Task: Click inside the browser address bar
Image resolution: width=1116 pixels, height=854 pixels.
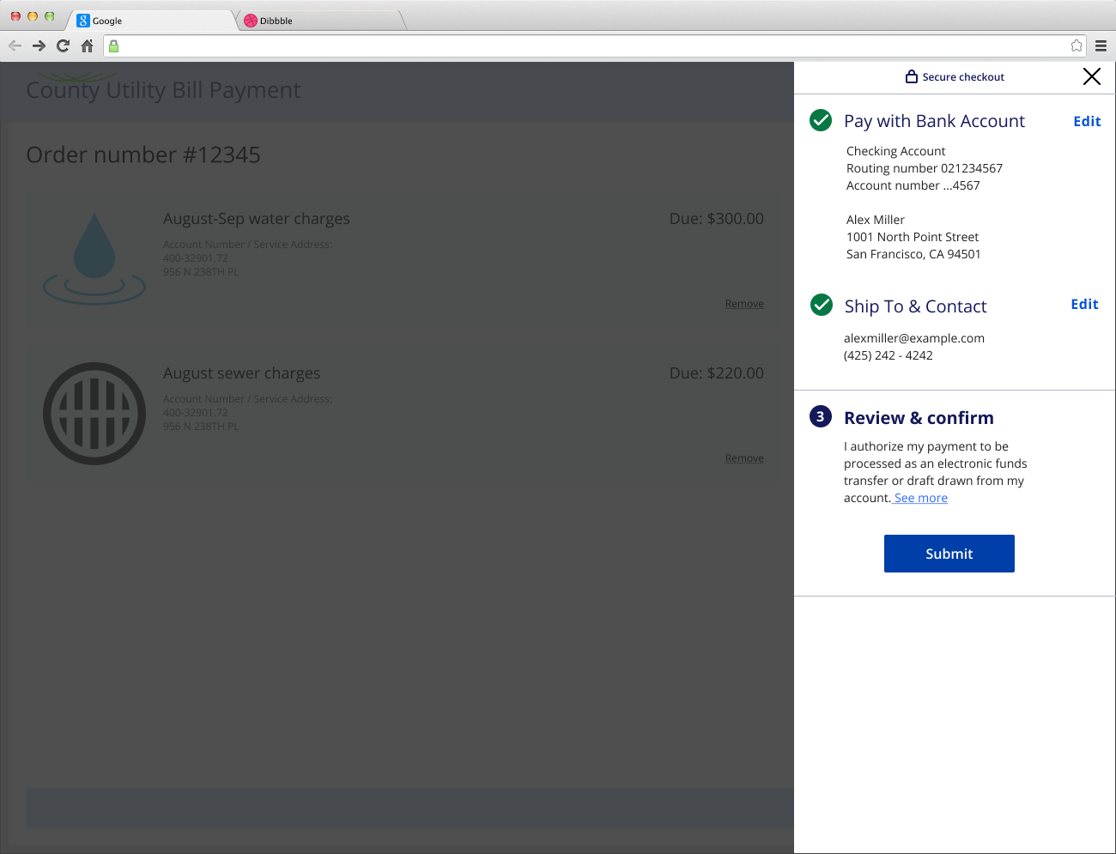Action: click(x=595, y=46)
